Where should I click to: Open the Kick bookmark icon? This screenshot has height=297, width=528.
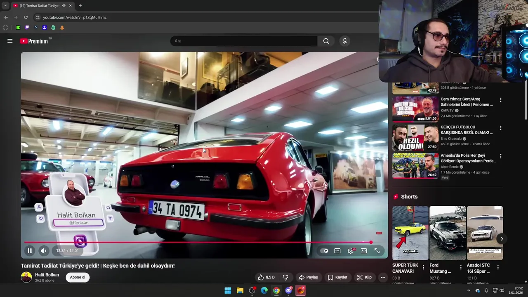tap(18, 28)
